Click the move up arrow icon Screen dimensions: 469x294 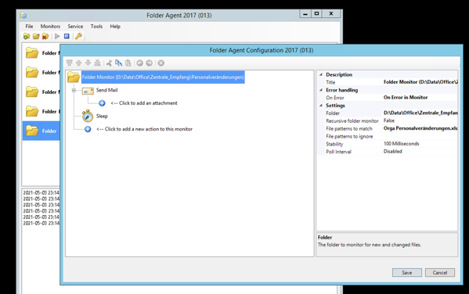pos(78,63)
